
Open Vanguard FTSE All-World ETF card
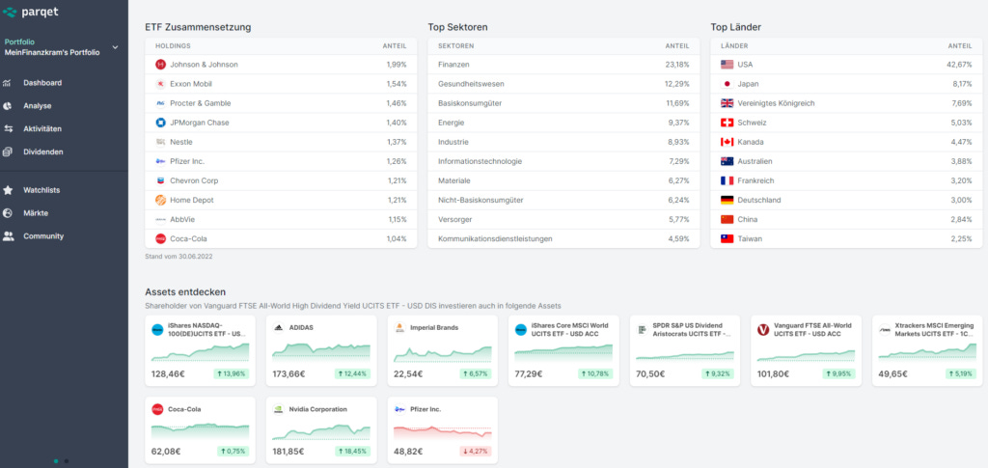pyautogui.click(x=806, y=351)
